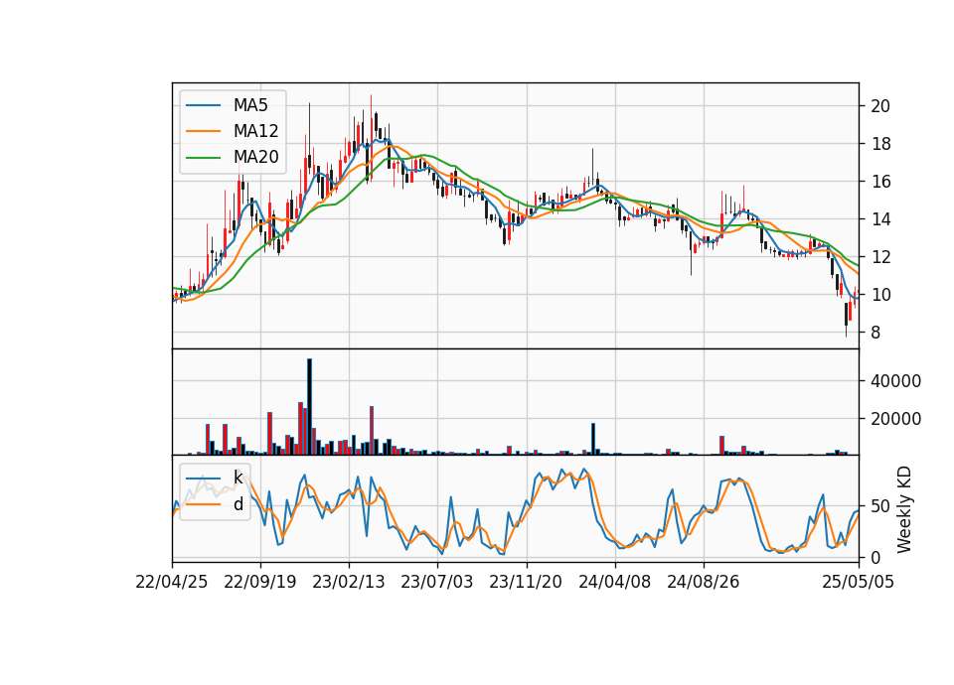
Task: Click the price axis value 12
Action: coord(880,257)
